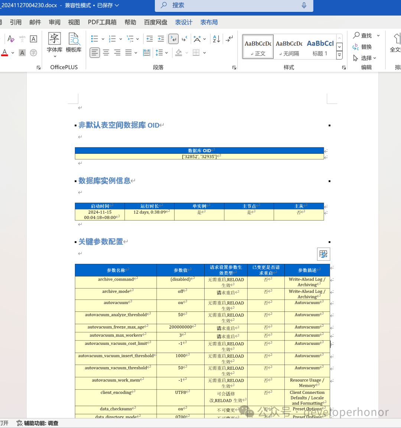This screenshot has height=428, width=401.
Task: Apply character shading to text
Action: [x=22, y=53]
